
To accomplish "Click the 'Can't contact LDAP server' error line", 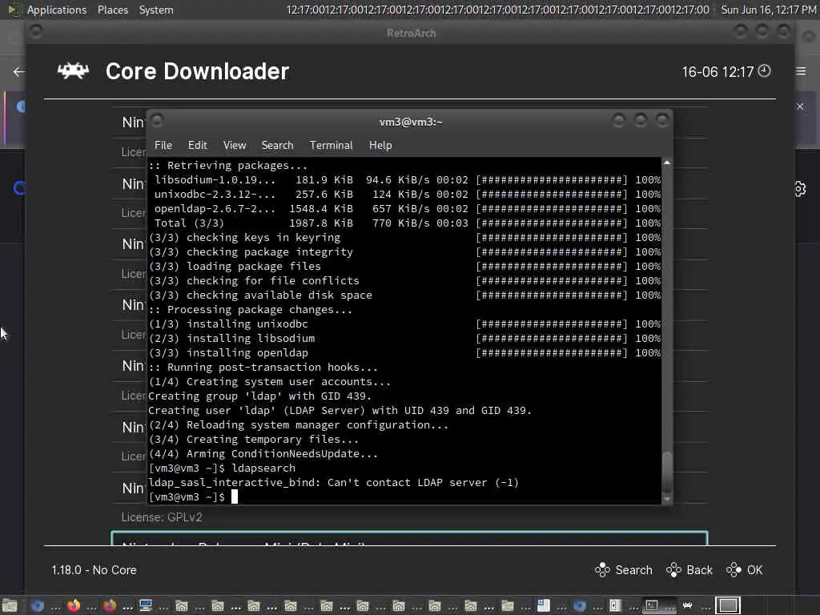I will [x=334, y=482].
